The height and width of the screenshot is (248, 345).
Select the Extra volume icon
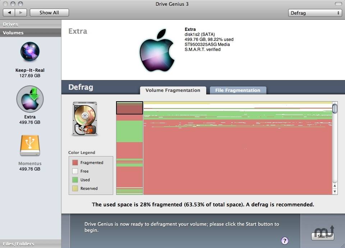(30, 99)
